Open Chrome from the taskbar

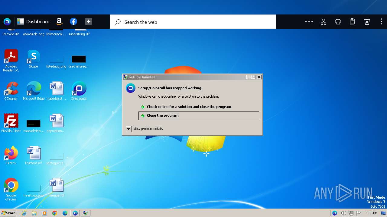click(55, 213)
